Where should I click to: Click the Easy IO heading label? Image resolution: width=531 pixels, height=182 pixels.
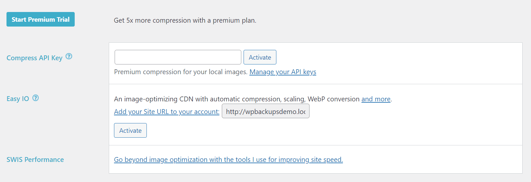(x=18, y=99)
